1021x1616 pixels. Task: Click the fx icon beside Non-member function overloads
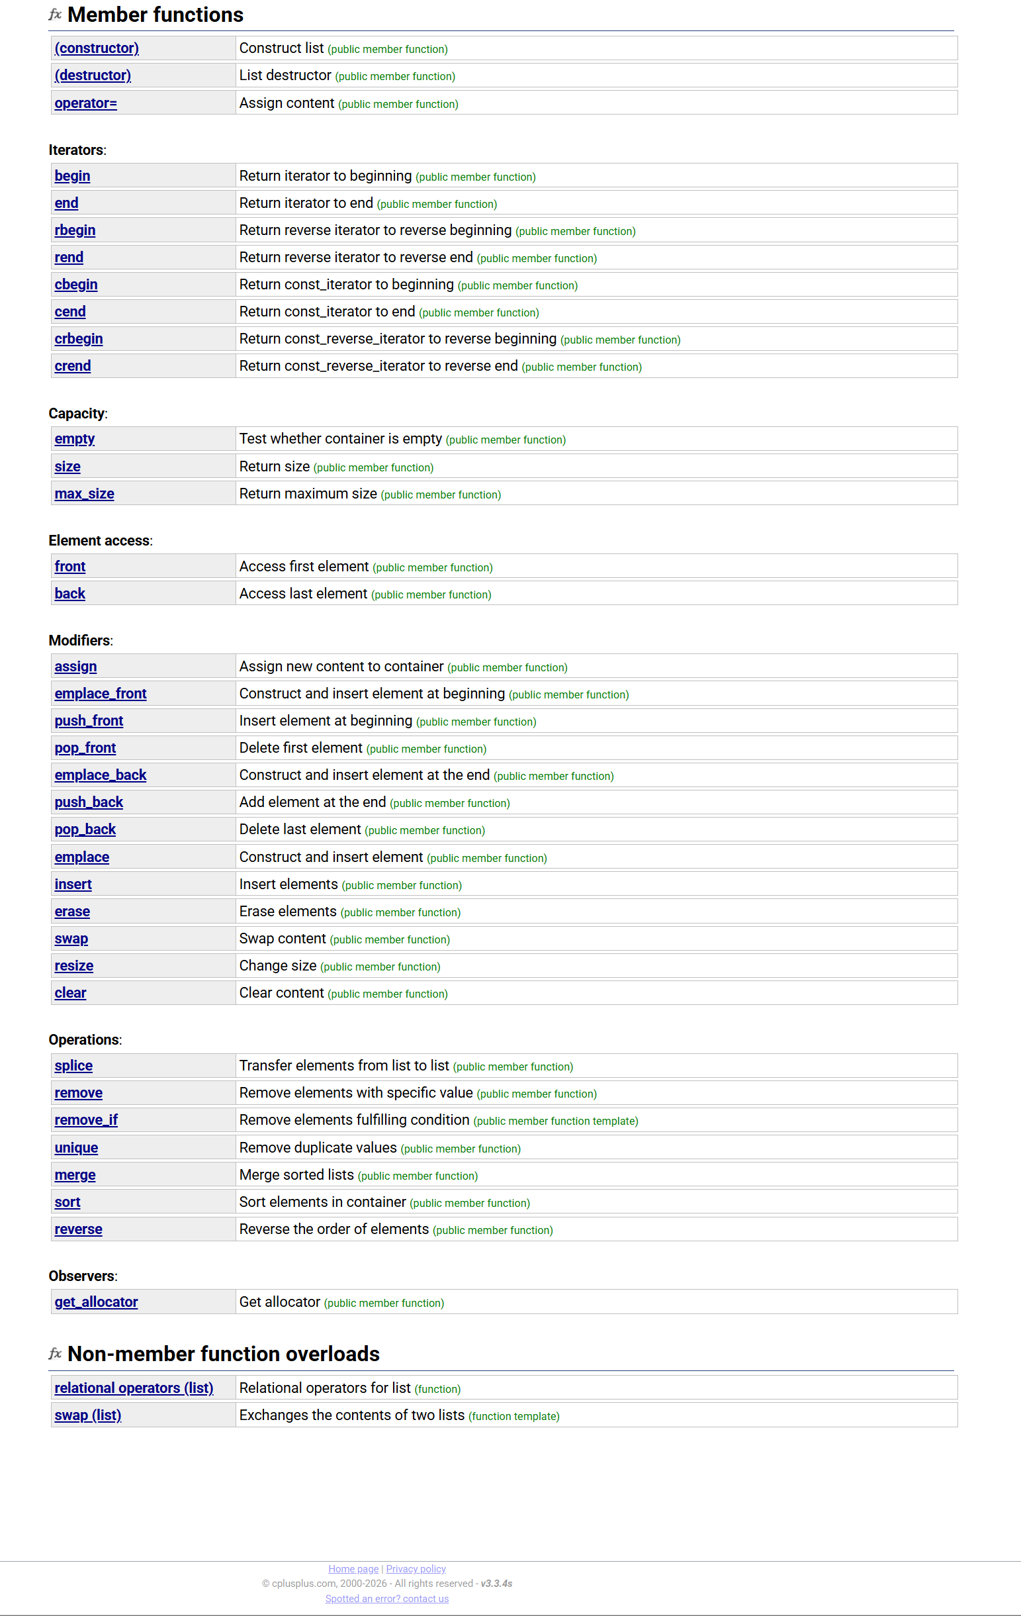(55, 1354)
